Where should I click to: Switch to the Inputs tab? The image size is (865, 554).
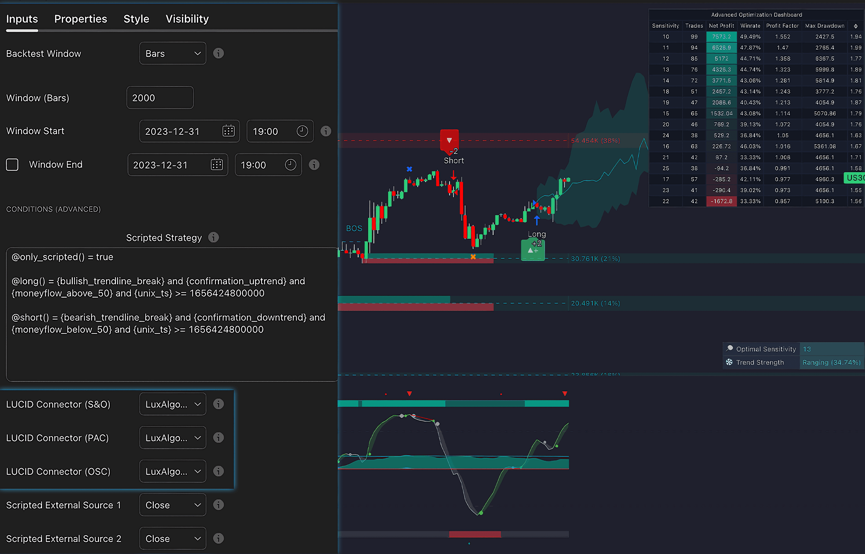(x=22, y=19)
